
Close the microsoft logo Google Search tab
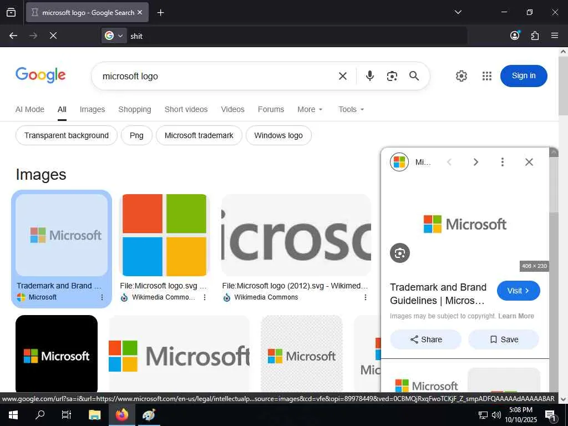(x=140, y=12)
